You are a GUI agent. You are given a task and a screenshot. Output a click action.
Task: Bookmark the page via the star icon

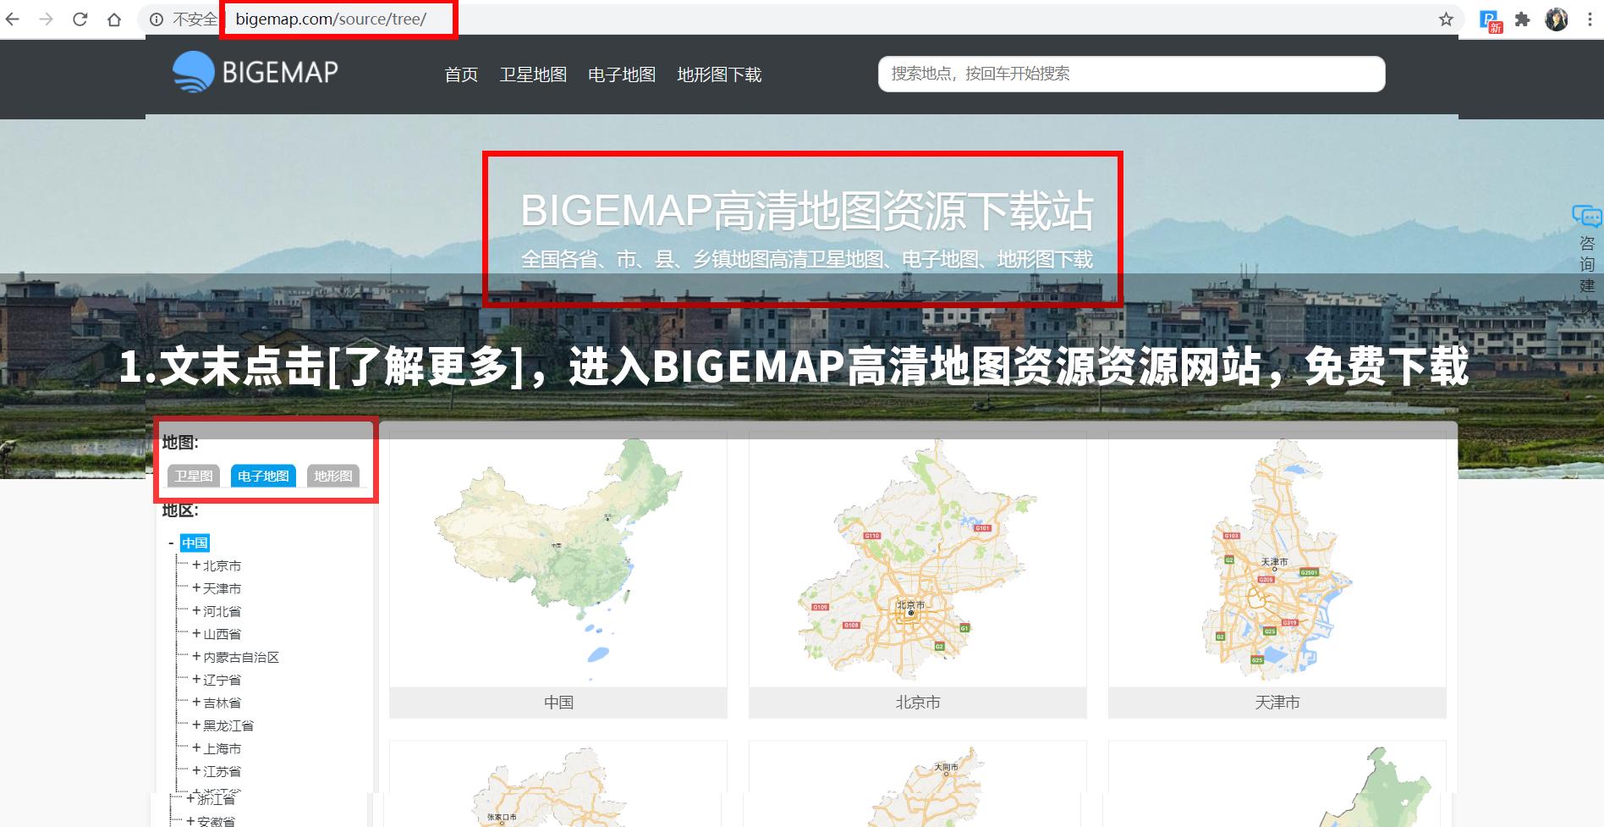[x=1447, y=18]
